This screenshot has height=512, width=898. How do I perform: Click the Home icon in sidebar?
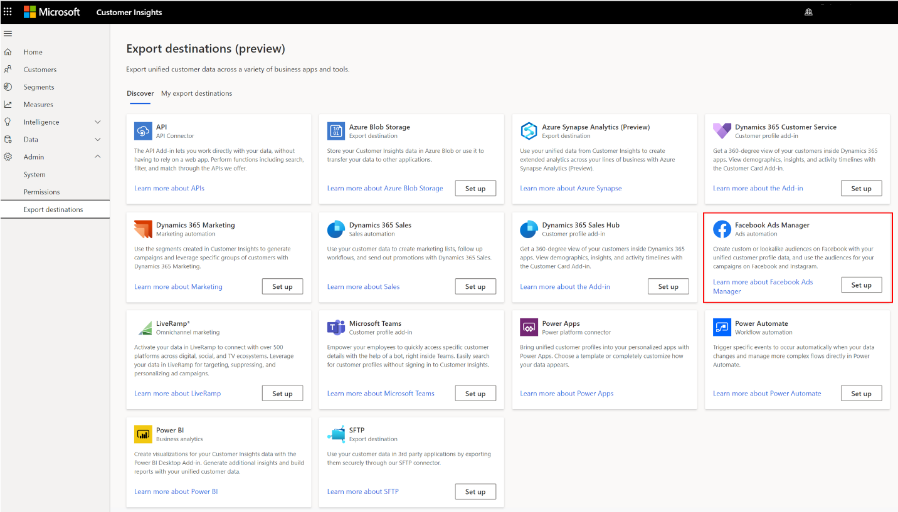point(8,52)
